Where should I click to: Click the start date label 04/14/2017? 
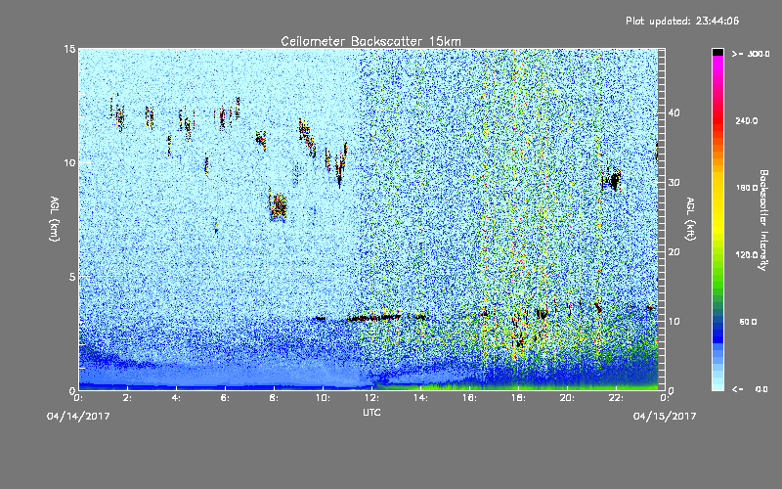[78, 417]
